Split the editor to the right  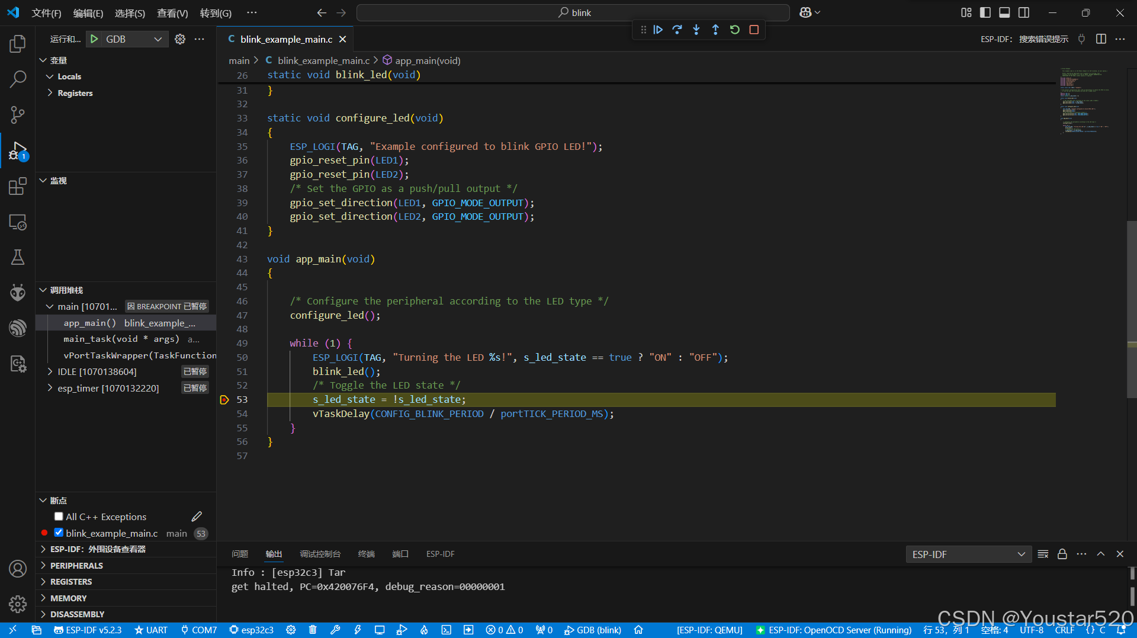pyautogui.click(x=1101, y=39)
